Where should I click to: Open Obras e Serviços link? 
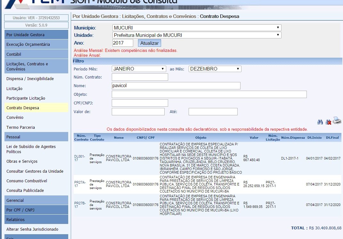point(22,161)
